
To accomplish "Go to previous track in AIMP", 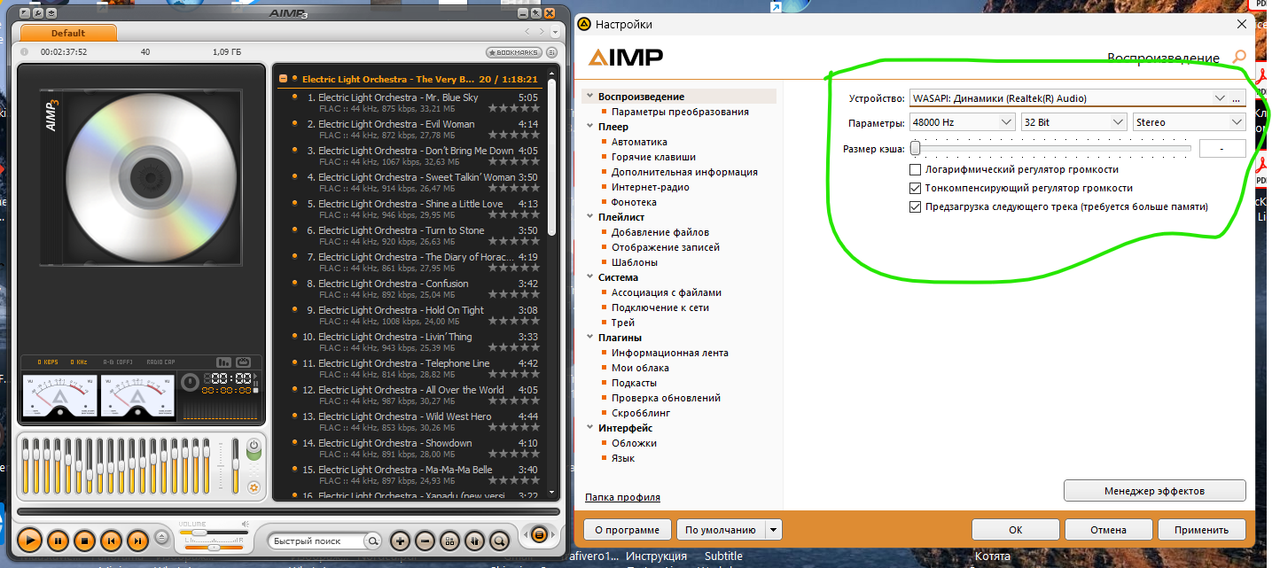I will pyautogui.click(x=110, y=540).
